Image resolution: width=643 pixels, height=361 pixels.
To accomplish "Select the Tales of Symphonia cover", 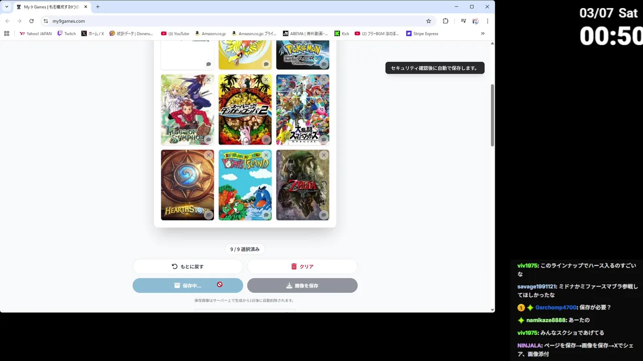I will tap(187, 110).
